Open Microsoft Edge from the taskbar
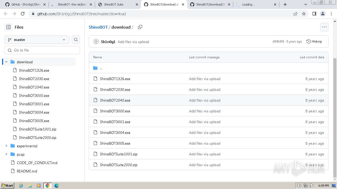Image resolution: width=337 pixels, height=189 pixels. (57, 186)
